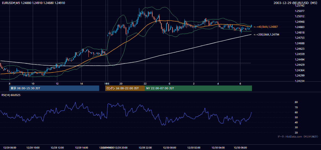321x150 pixels.
Task: Select the London 16:00-22:00 JST session bar
Action: 125,88
